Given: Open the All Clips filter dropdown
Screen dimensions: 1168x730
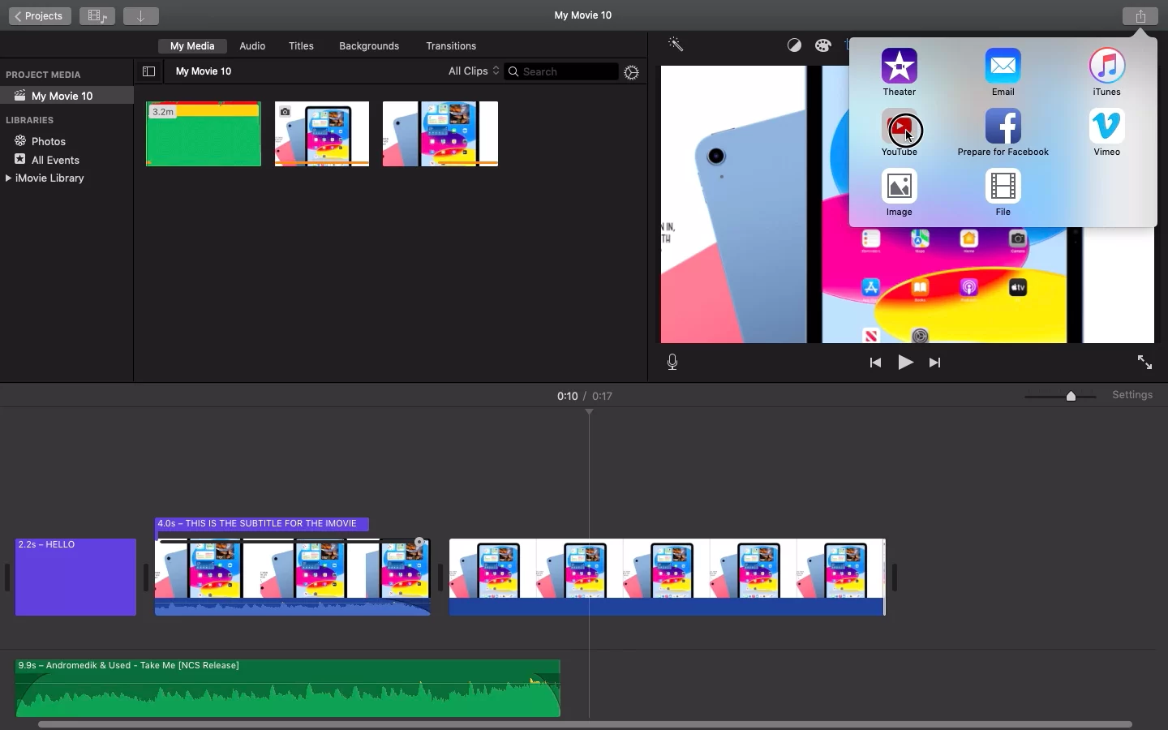Looking at the screenshot, I should coord(474,71).
